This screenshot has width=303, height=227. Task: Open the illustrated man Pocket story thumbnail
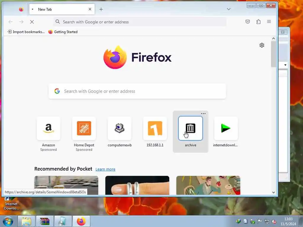[x=208, y=185]
